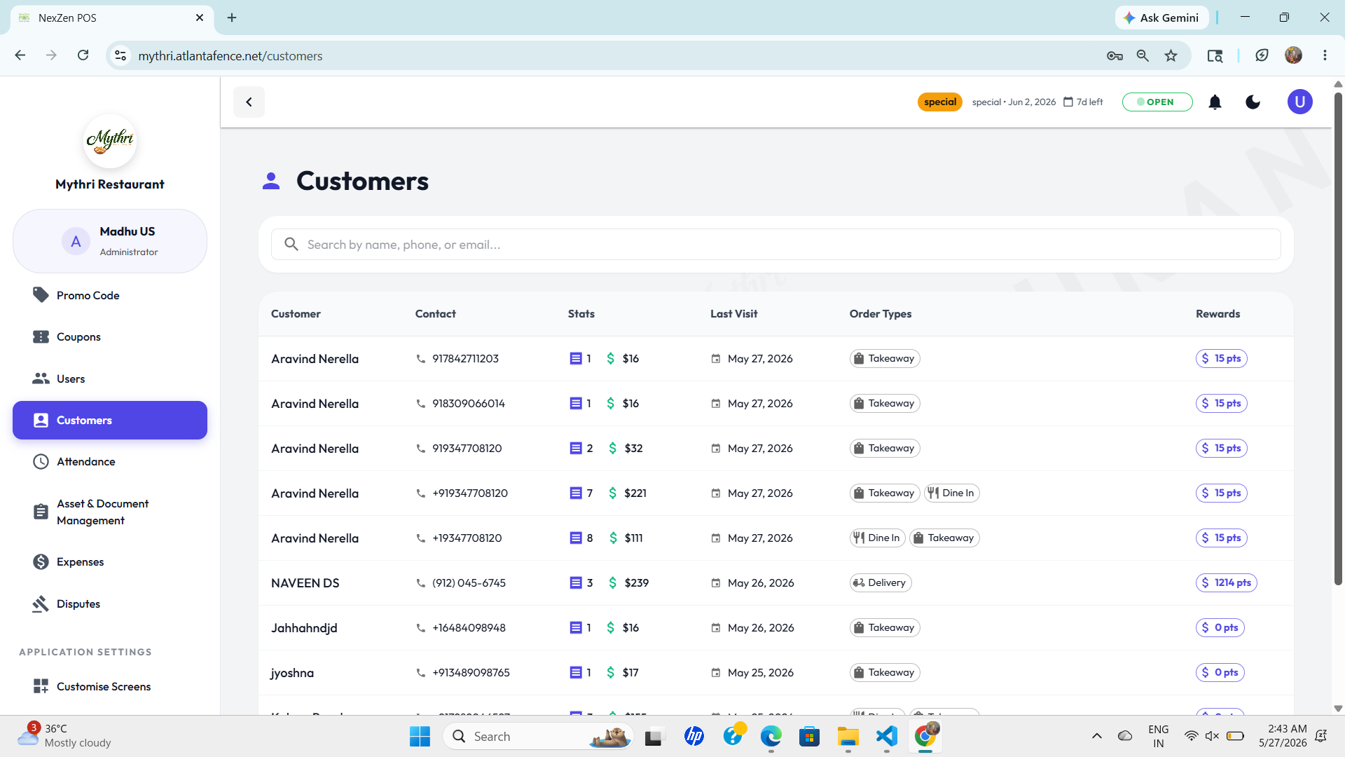Image resolution: width=1345 pixels, height=757 pixels.
Task: Select Customers in sidebar
Action: pos(110,420)
